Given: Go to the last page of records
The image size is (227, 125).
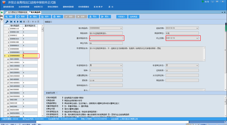Looking at the screenshot, I should 21,22.
